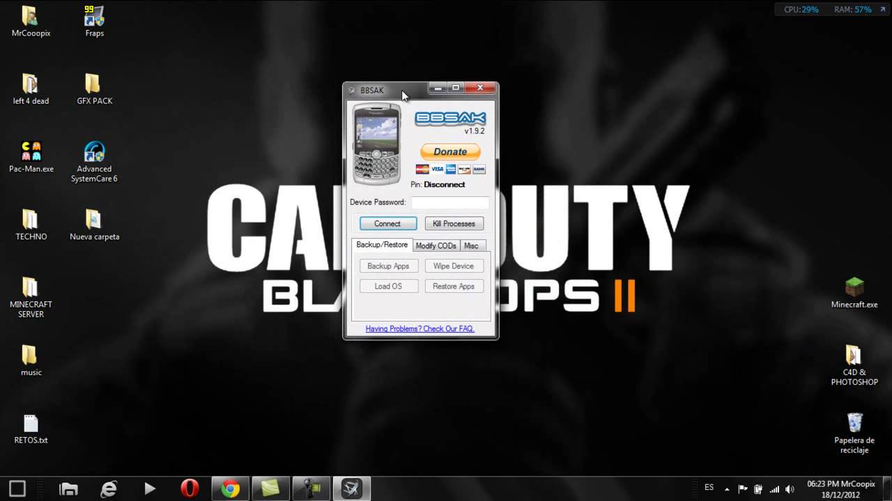
Task: Open the RETOS.txt text file
Action: 31,429
